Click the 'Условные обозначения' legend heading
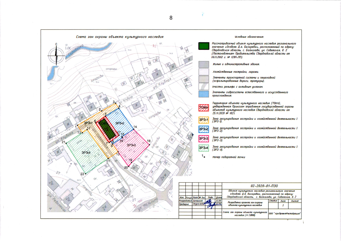The width and height of the screenshot is (341, 241). pos(249,37)
